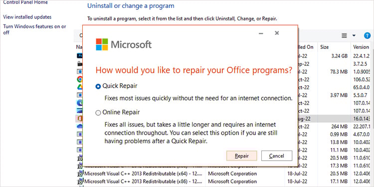Minimize the Office repair dialog
This screenshot has height=187, width=374.
[261, 33]
